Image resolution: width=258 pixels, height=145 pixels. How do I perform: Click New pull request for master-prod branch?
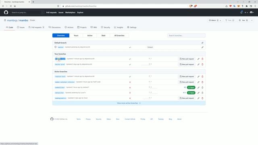(187, 64)
